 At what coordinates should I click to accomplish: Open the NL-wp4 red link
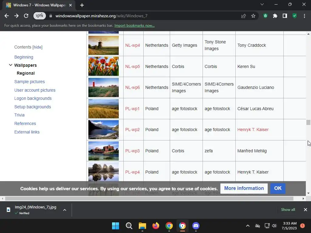[x=132, y=45]
